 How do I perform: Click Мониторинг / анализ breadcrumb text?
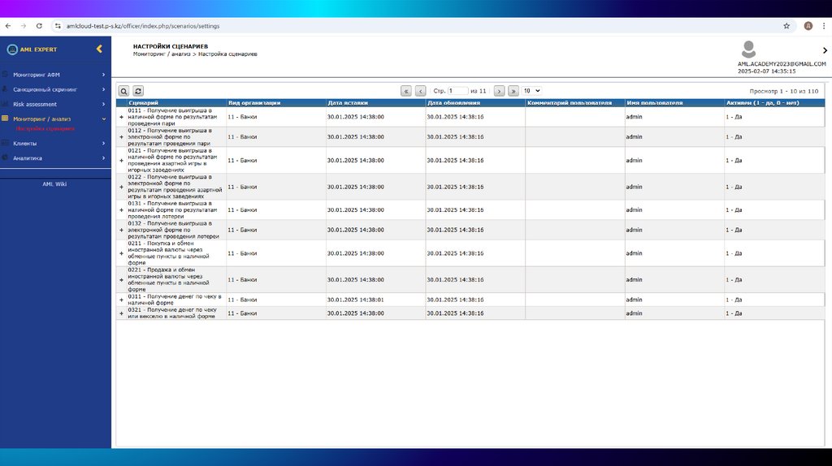pos(162,54)
